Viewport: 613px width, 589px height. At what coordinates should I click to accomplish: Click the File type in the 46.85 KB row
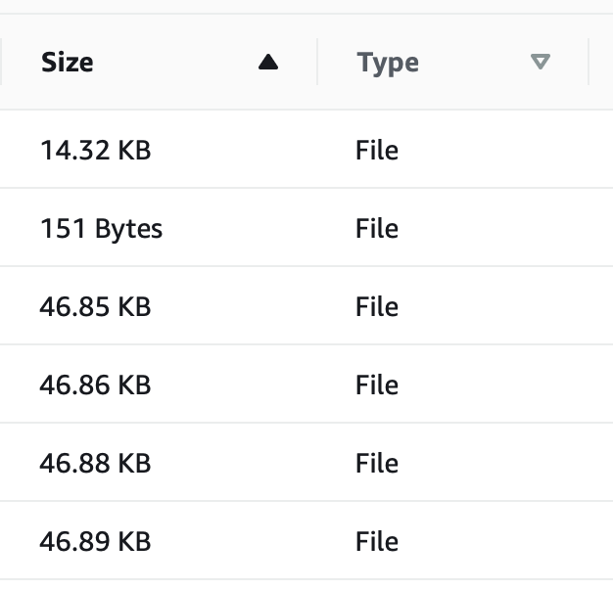pyautogui.click(x=377, y=306)
